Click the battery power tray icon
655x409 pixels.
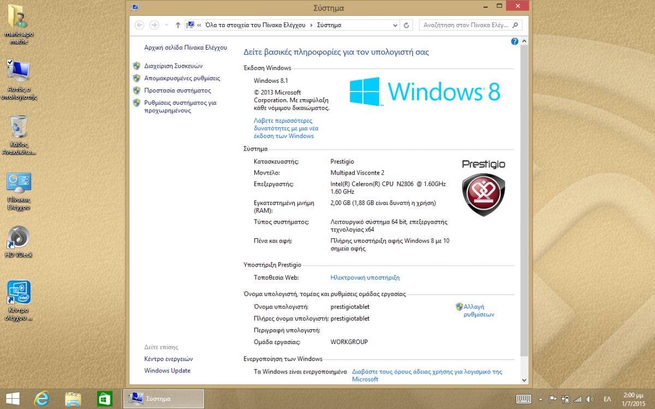click(x=565, y=399)
